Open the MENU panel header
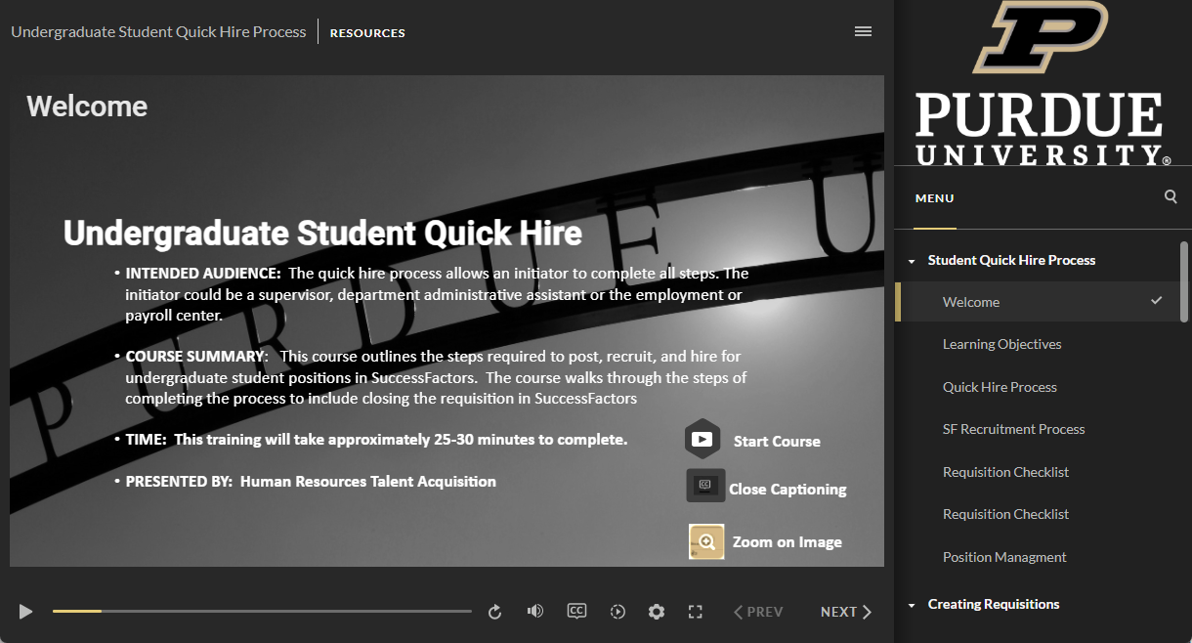 tap(934, 197)
